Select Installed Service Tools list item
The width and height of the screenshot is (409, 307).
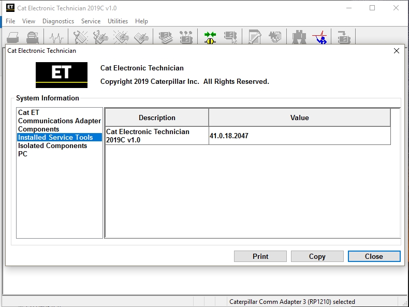[x=60, y=137]
